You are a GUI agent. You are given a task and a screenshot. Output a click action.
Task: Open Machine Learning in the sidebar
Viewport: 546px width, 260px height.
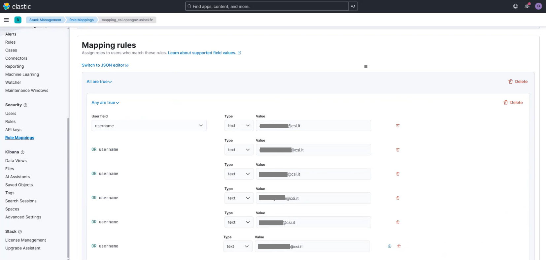(22, 75)
